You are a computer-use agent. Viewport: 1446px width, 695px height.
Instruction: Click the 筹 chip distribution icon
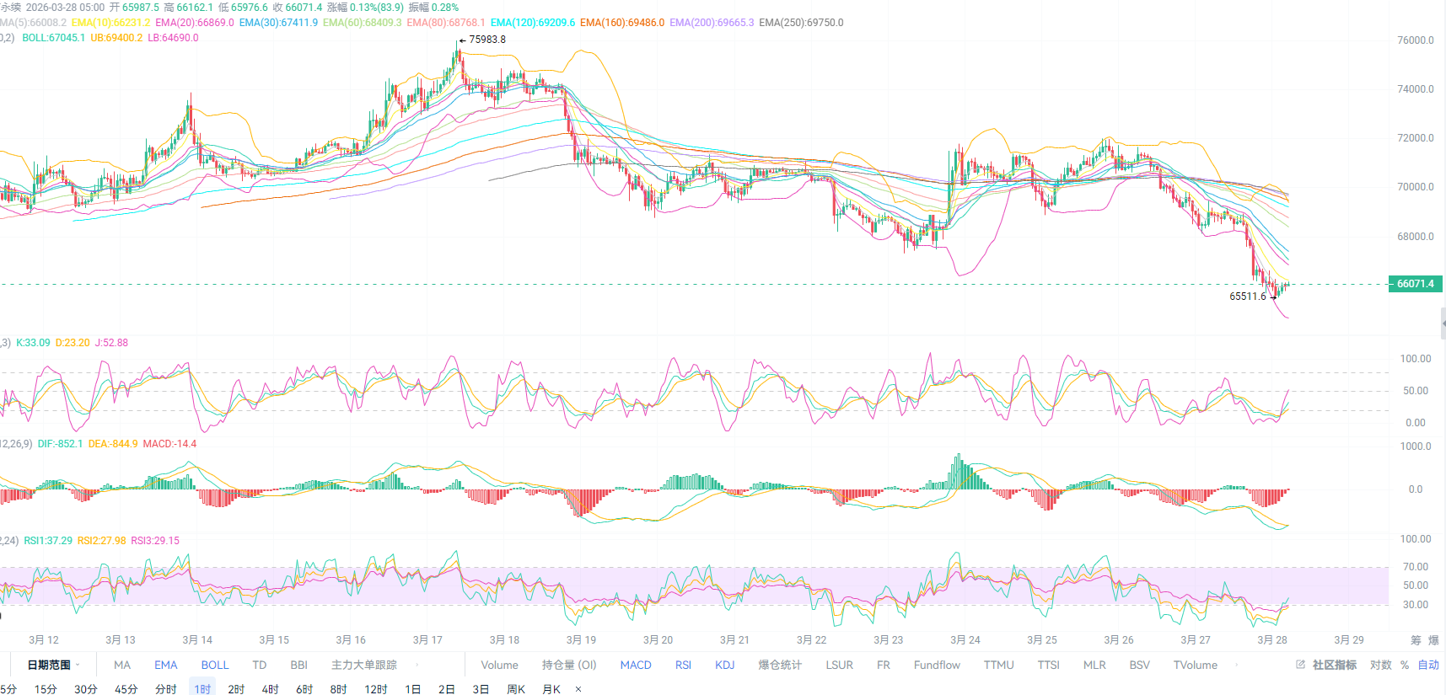tap(1416, 640)
